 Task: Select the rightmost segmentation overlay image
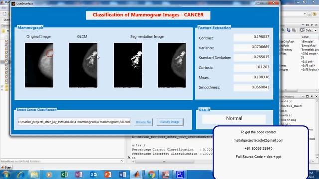172,65
